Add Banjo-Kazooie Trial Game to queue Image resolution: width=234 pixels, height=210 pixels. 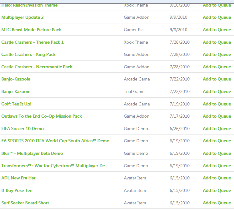click(217, 91)
